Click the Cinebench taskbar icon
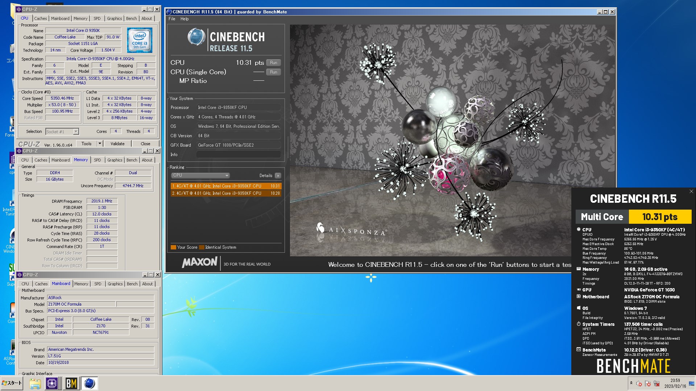This screenshot has width=696, height=391. click(90, 383)
